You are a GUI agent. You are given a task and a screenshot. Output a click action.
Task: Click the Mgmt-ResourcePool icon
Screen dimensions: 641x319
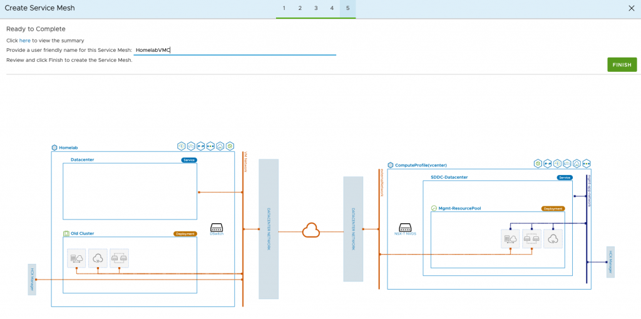(x=433, y=208)
